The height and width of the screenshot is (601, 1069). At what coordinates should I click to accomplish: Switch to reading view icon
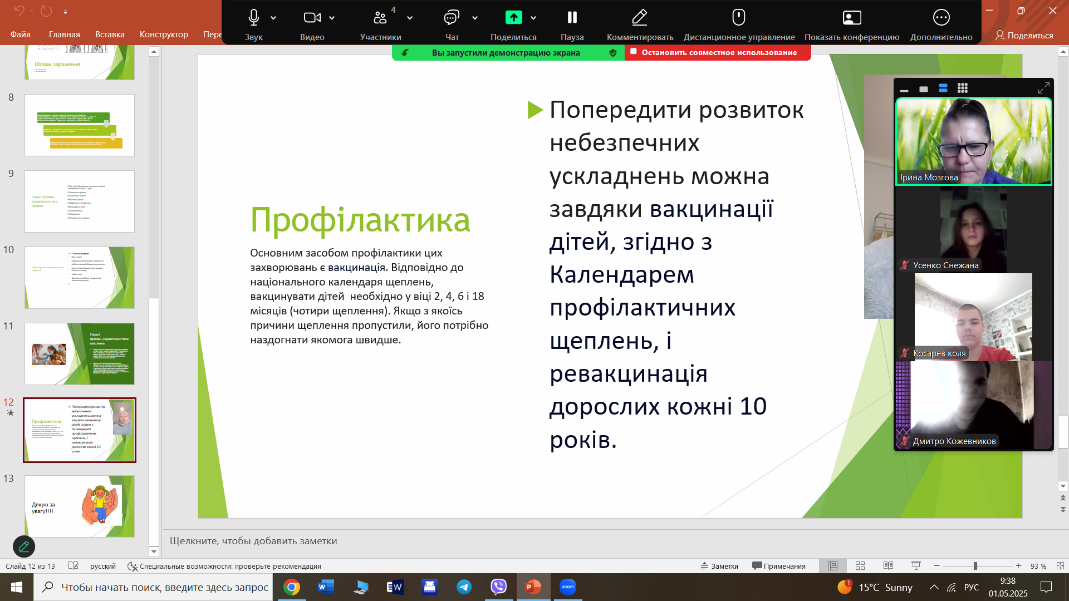tap(888, 566)
